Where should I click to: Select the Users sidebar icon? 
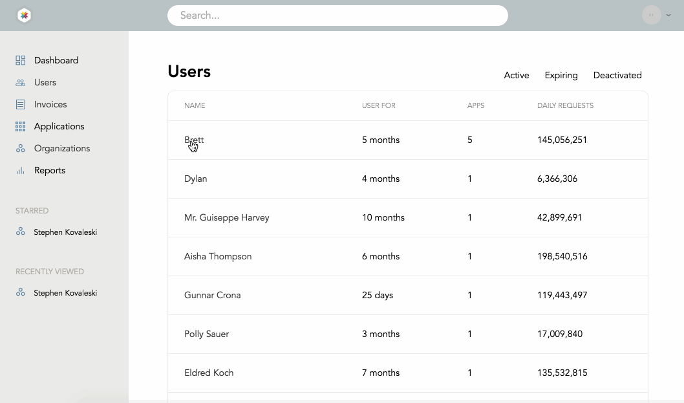[x=21, y=82]
